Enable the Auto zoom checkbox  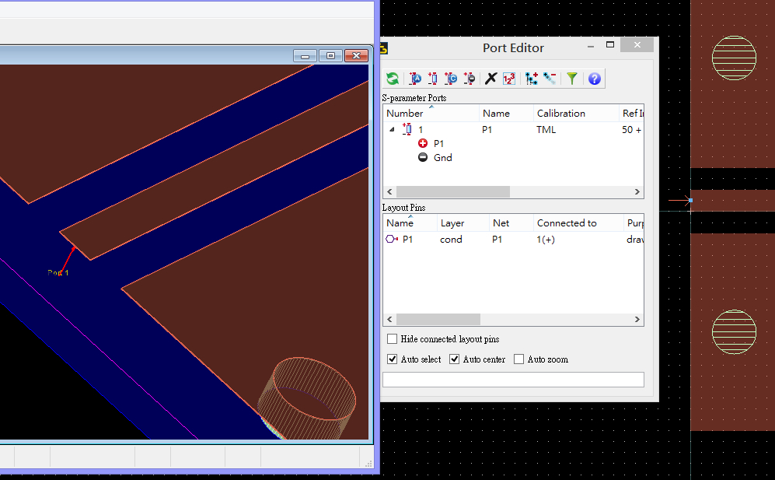tap(518, 359)
